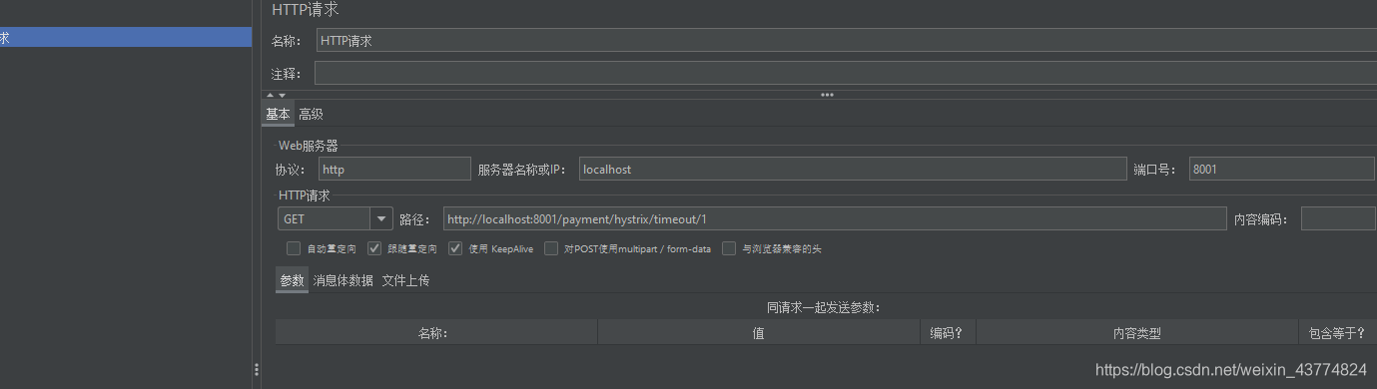1377x389 pixels.
Task: Click the 内容类型 column header
Action: click(1136, 333)
